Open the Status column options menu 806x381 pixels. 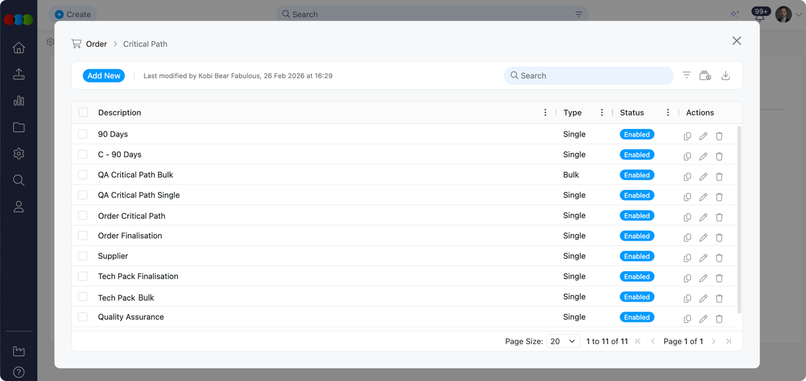pyautogui.click(x=667, y=112)
